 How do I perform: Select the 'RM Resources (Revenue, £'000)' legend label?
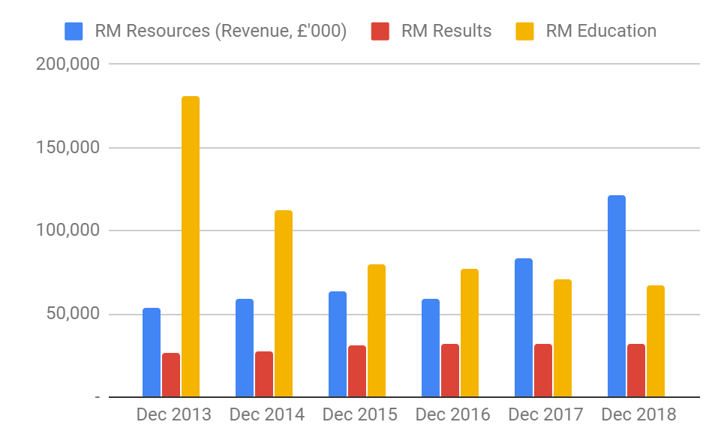tap(221, 31)
